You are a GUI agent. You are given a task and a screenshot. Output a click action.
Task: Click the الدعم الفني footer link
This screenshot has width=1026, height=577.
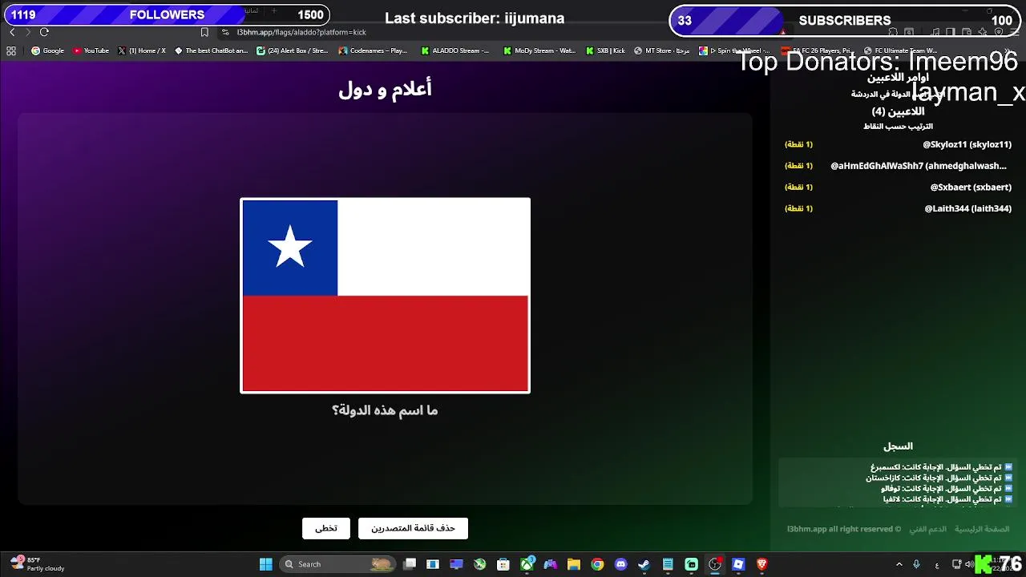point(927,529)
